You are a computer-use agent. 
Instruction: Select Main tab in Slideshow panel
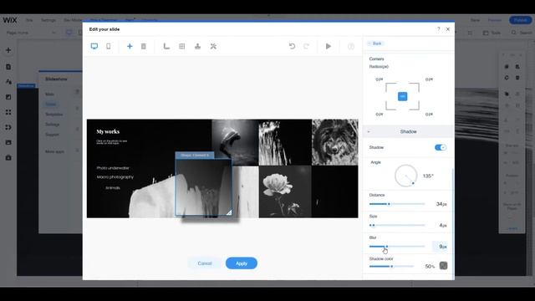tap(50, 94)
